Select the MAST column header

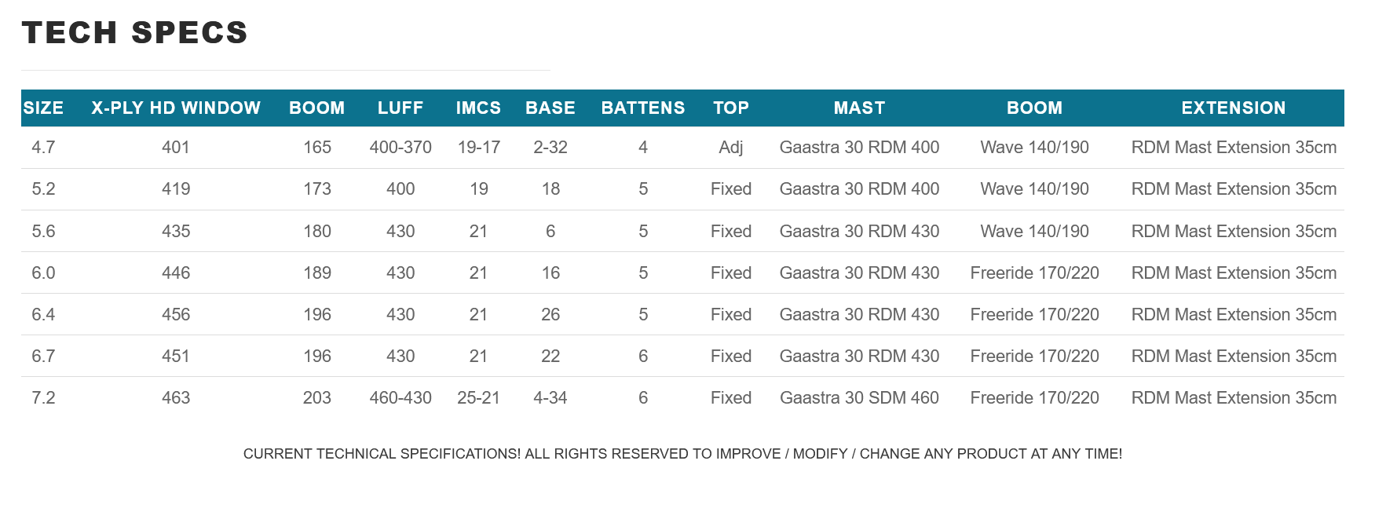pos(859,108)
